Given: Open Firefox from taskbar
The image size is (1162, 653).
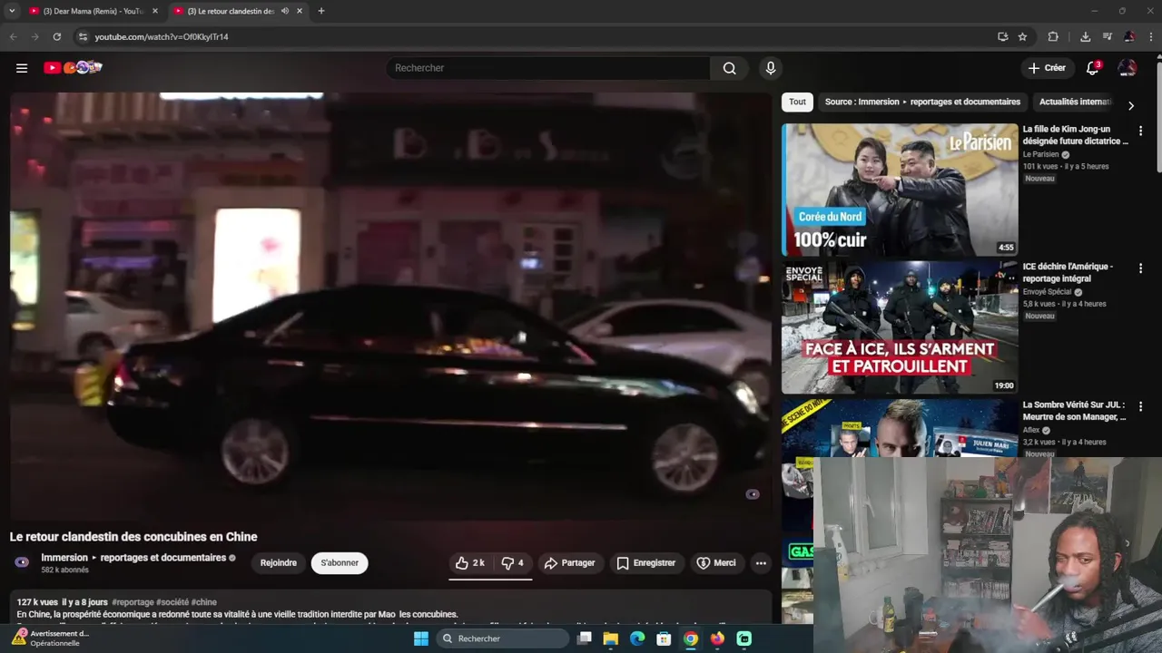Looking at the screenshot, I should click(717, 638).
